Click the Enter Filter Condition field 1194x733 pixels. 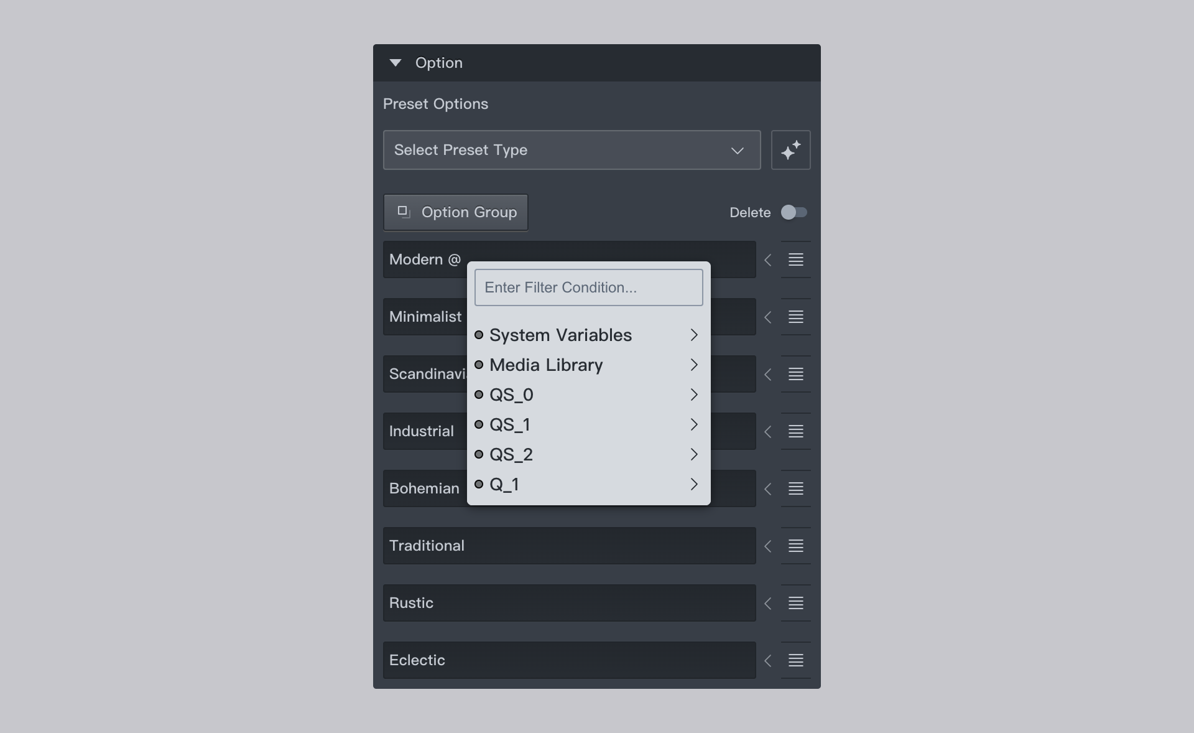point(588,287)
